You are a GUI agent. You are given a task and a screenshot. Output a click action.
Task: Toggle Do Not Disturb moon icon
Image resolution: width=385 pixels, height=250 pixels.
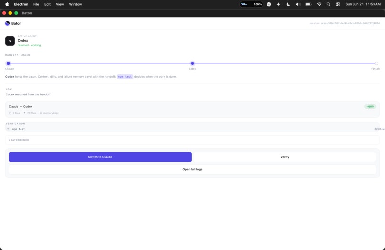(x=288, y=4)
